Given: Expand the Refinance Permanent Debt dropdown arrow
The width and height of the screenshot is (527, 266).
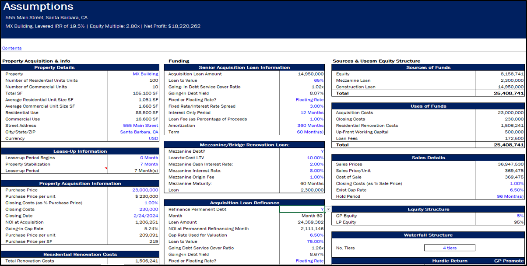Looking at the screenshot, I should click(328, 210).
